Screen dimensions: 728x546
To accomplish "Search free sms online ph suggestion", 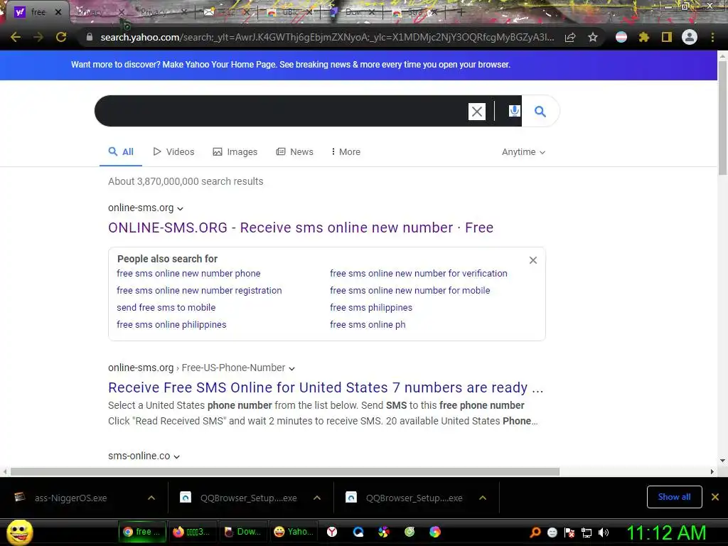I will [368, 324].
